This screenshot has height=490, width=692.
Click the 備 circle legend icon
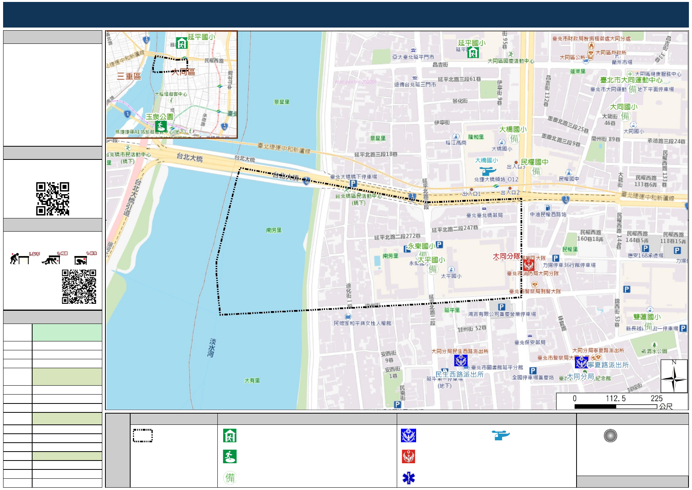point(230,478)
